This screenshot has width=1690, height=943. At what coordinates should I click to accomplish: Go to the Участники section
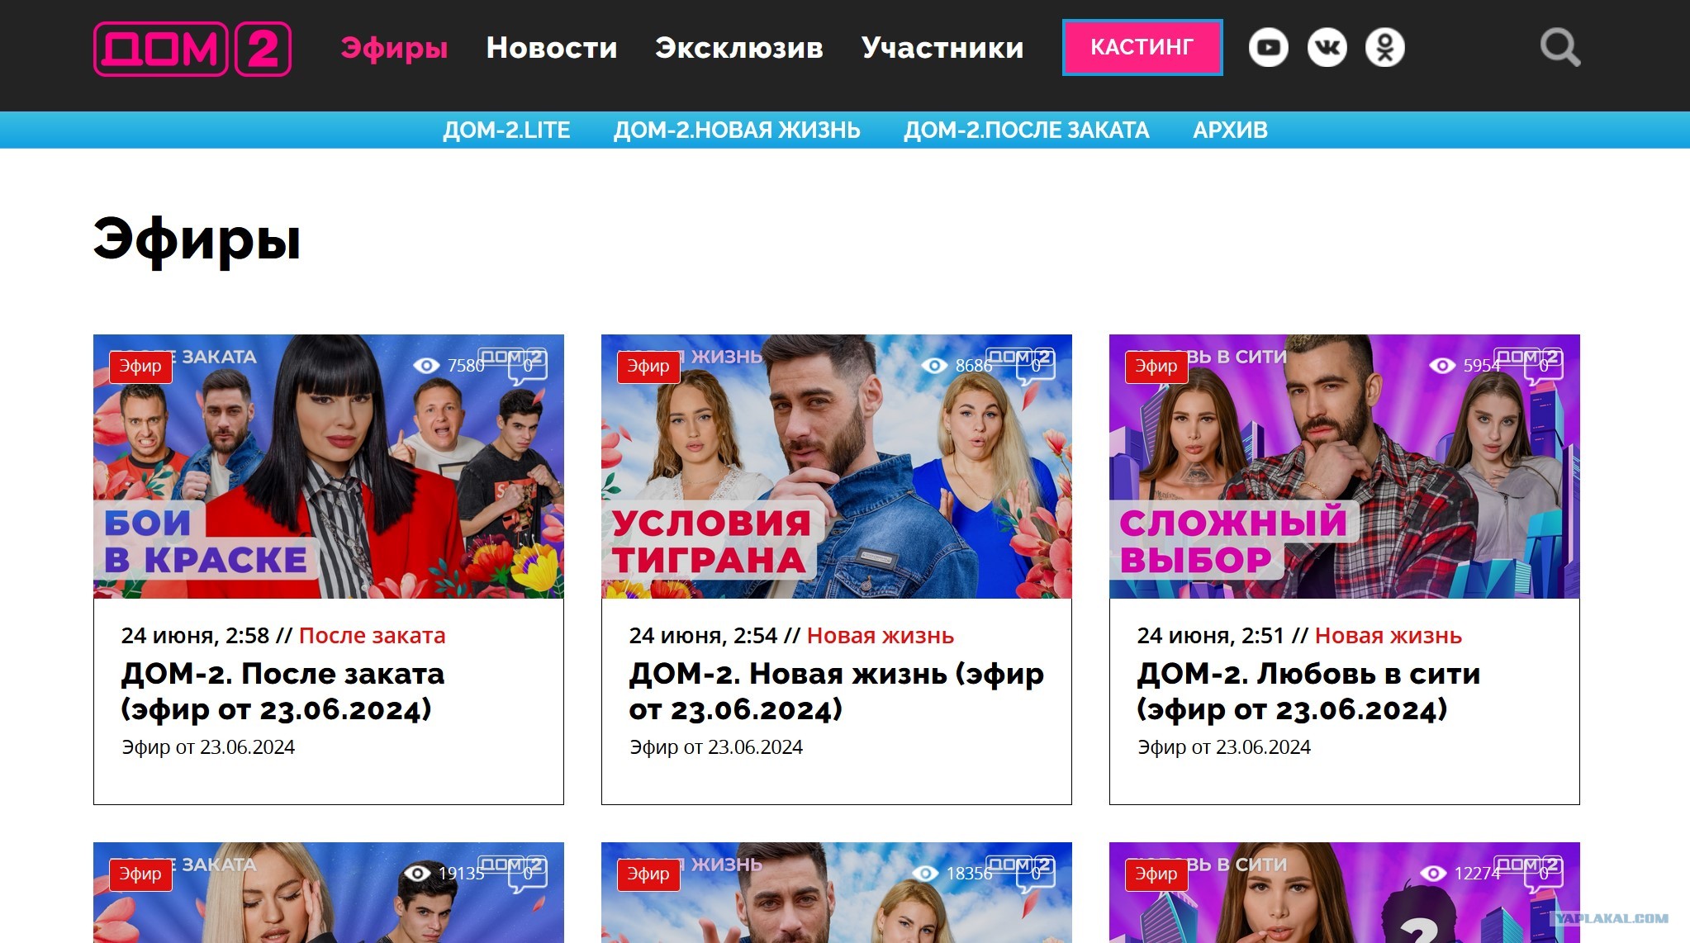pos(942,48)
